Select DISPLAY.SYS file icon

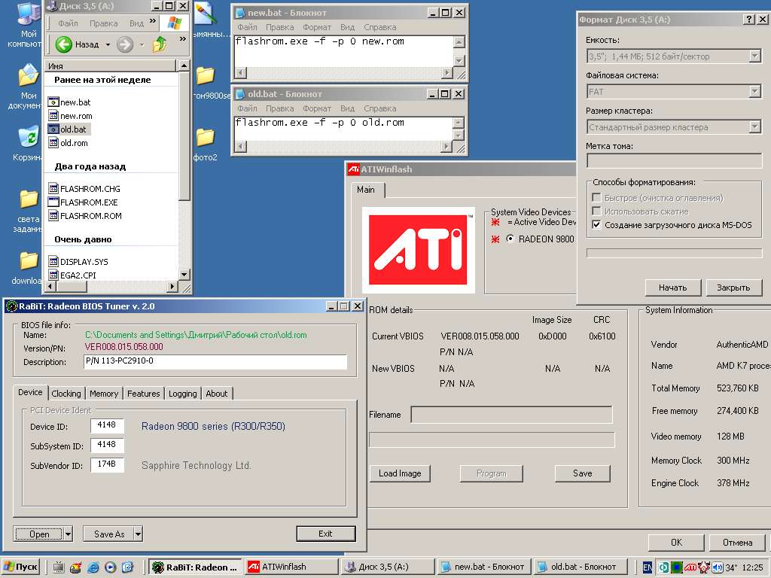(x=53, y=261)
